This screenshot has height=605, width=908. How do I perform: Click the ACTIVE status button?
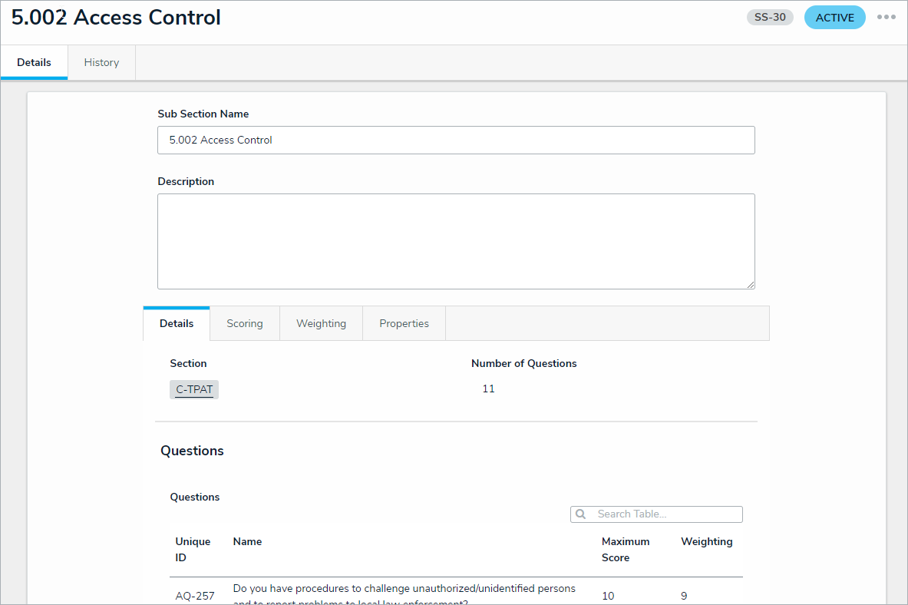coord(834,18)
